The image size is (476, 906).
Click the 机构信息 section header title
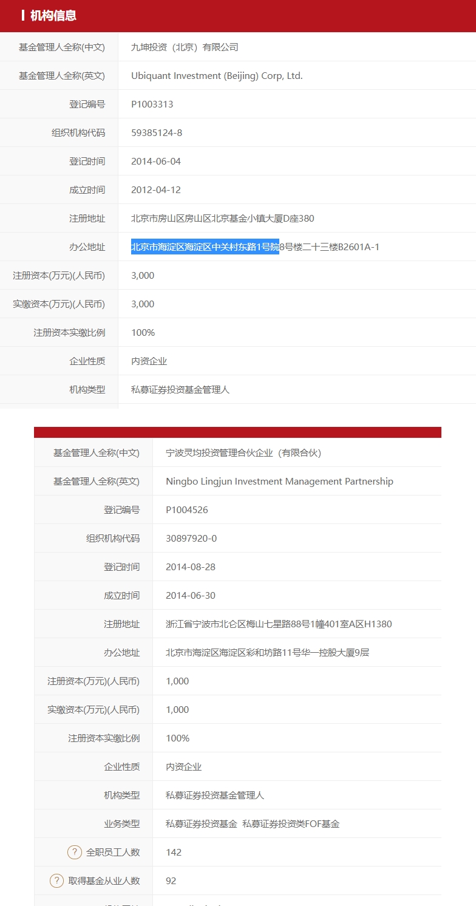pos(53,16)
